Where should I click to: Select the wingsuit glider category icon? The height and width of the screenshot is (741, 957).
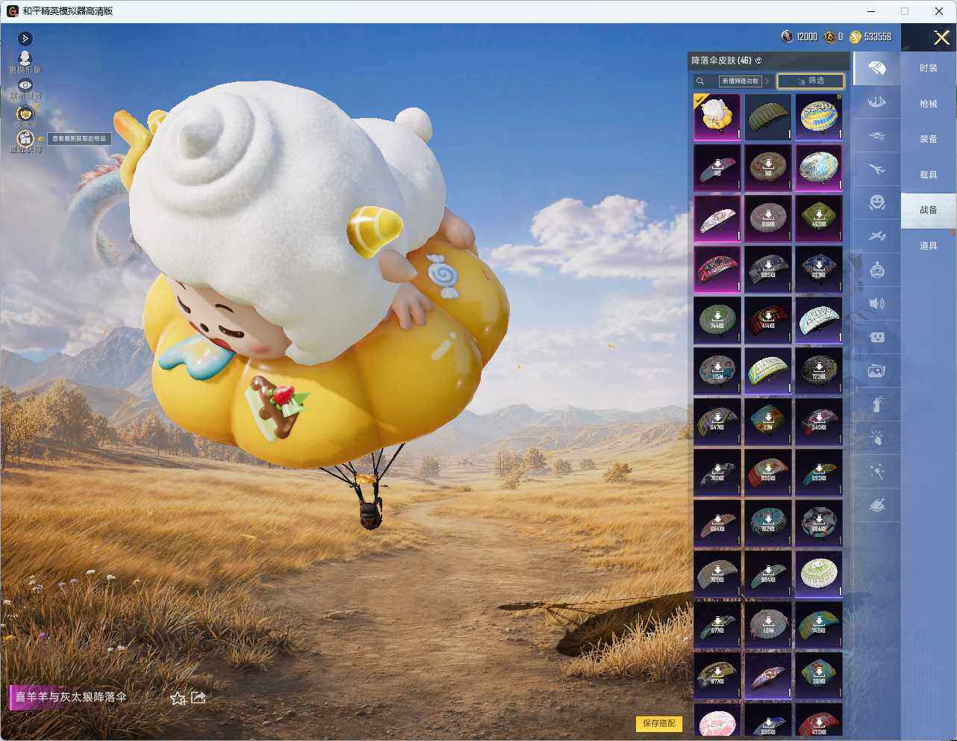click(x=876, y=102)
